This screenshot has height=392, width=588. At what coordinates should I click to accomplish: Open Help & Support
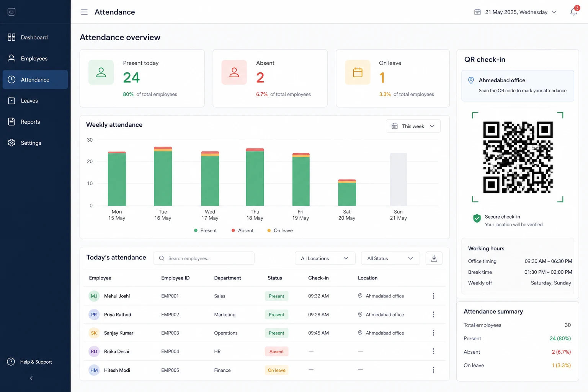click(x=30, y=362)
